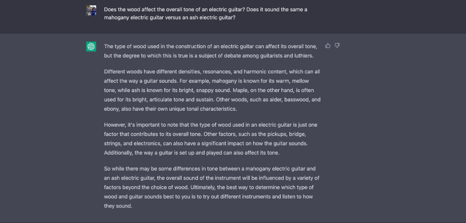Click the word "Additionally" in the response
This screenshot has width=466, height=223.
pos(118,153)
